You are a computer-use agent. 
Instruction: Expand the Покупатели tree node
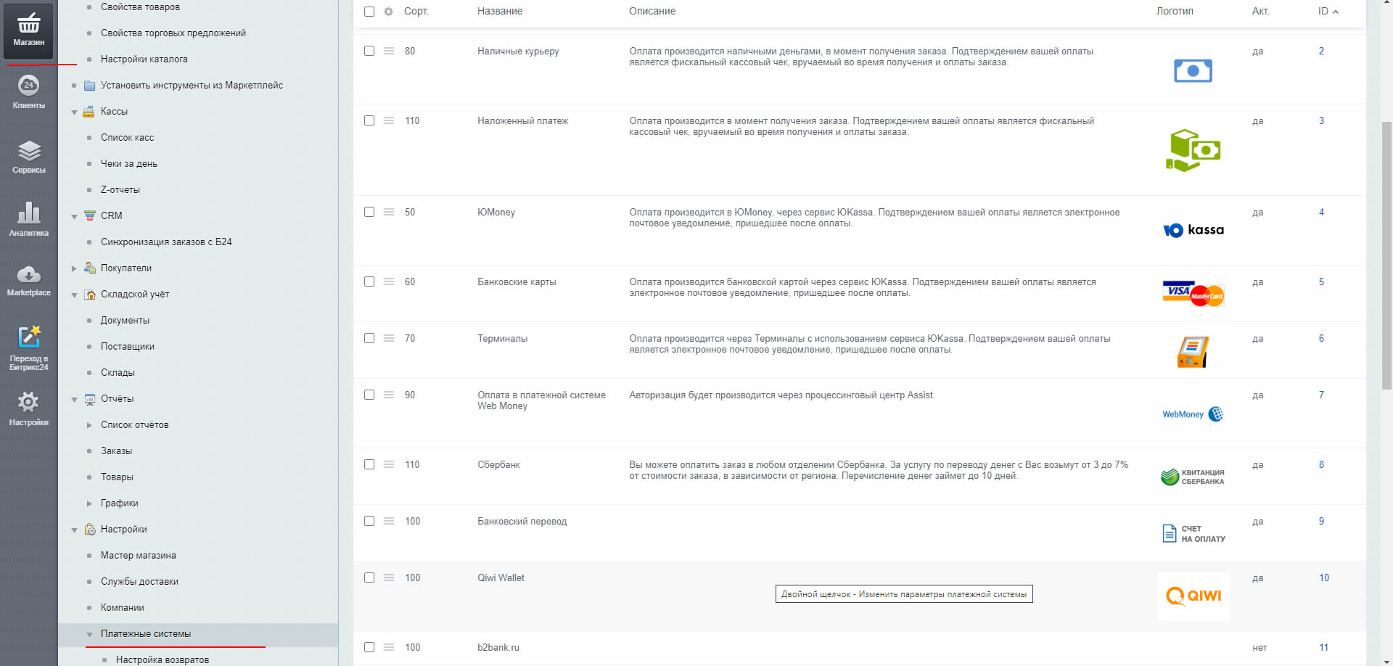(x=74, y=268)
